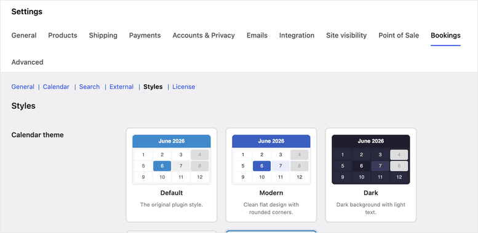
Task: Click June 2026 header in Default preview
Action: (171, 141)
